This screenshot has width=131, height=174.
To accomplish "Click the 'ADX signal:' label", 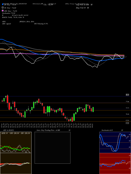I will (7, 24).
